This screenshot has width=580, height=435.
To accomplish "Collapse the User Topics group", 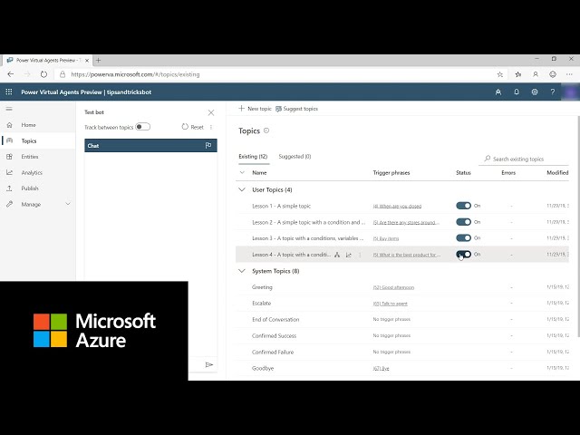I will tap(242, 189).
